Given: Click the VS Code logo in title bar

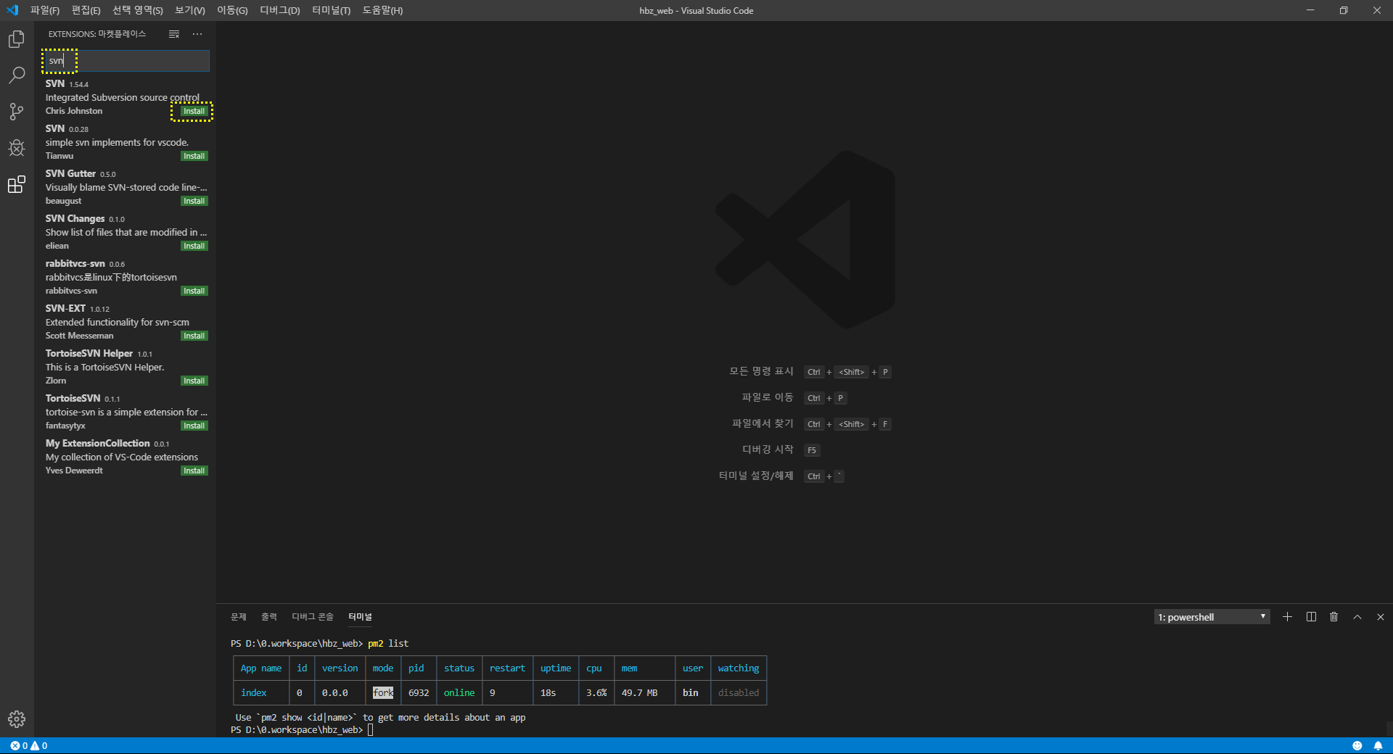Looking at the screenshot, I should 12,10.
